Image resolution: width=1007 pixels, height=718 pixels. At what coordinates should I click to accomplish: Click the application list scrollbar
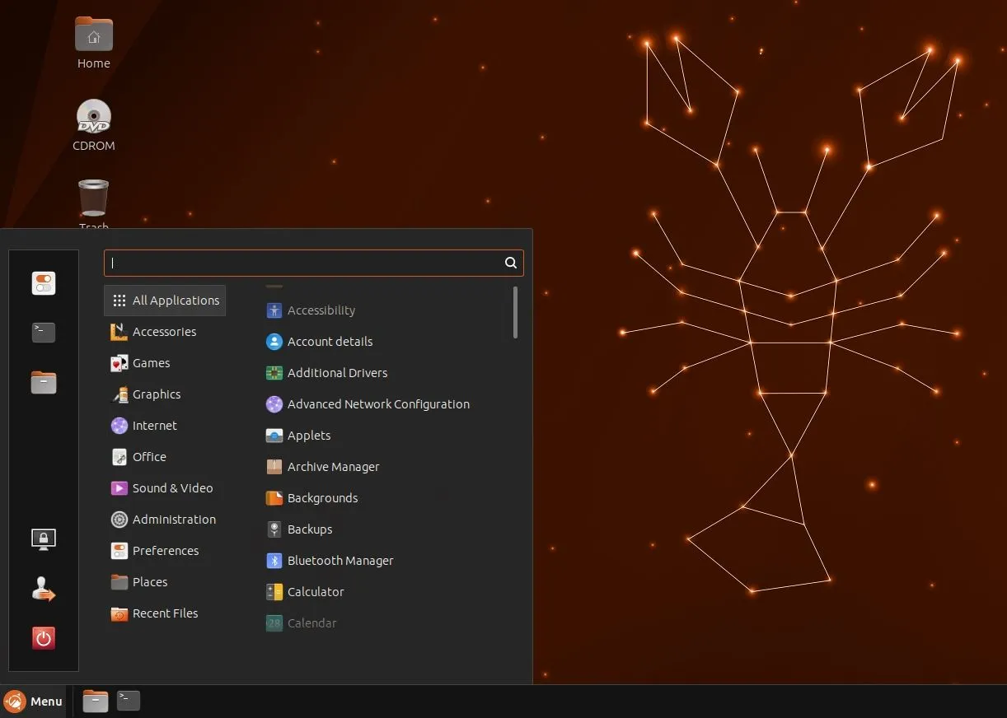pos(515,313)
